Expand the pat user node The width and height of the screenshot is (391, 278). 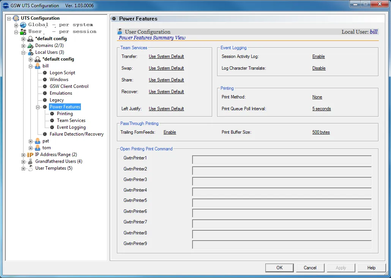click(x=31, y=141)
